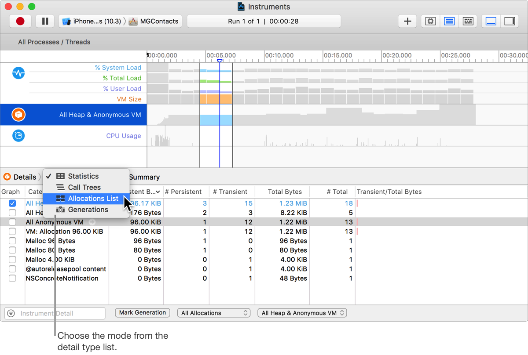The width and height of the screenshot is (528, 355).
Task: Select the CPU strategy view icon
Action: coord(430,21)
